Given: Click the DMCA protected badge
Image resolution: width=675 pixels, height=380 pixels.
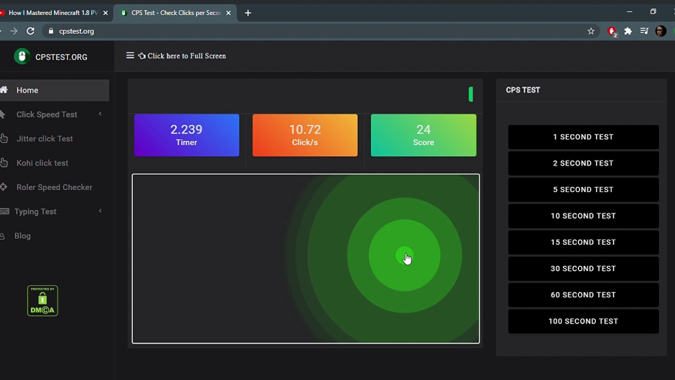Looking at the screenshot, I should point(43,301).
